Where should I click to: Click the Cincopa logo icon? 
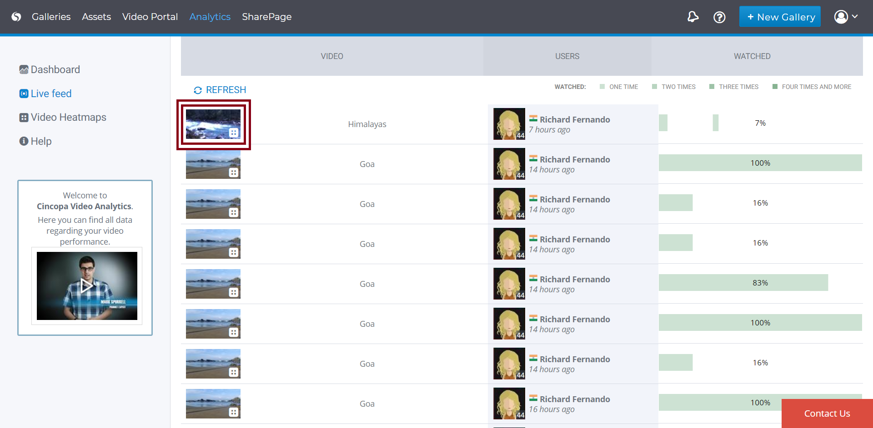(16, 17)
